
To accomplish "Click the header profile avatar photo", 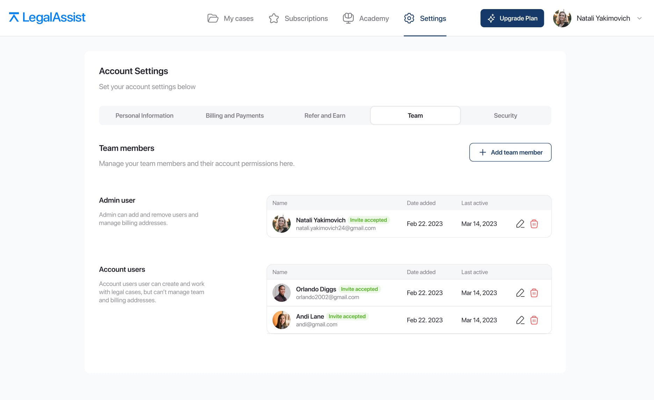I will pos(562,18).
